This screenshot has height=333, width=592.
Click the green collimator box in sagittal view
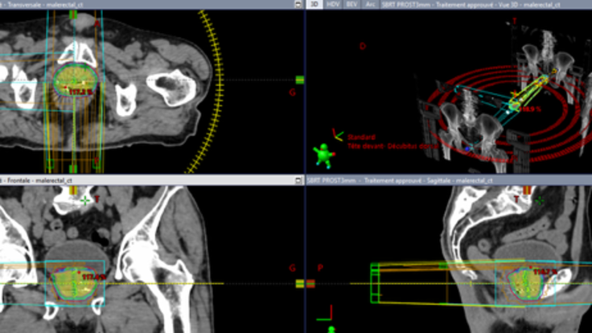pos(376,283)
